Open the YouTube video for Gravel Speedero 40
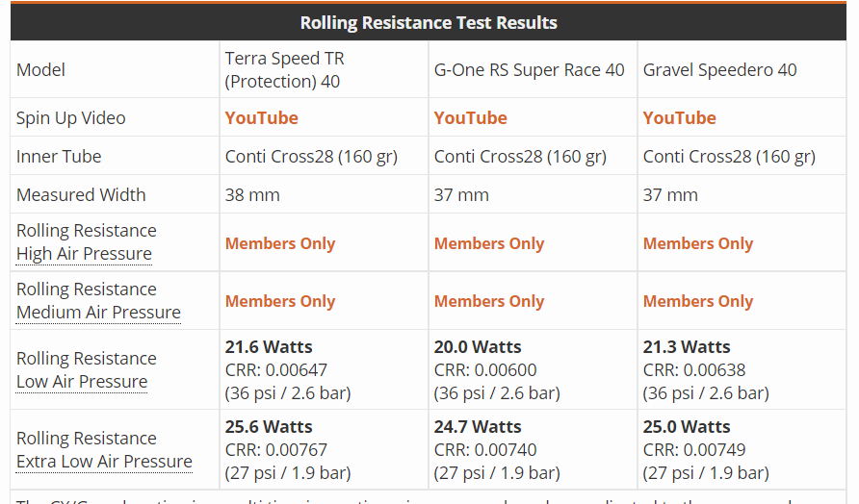Image resolution: width=859 pixels, height=504 pixels. (x=679, y=118)
